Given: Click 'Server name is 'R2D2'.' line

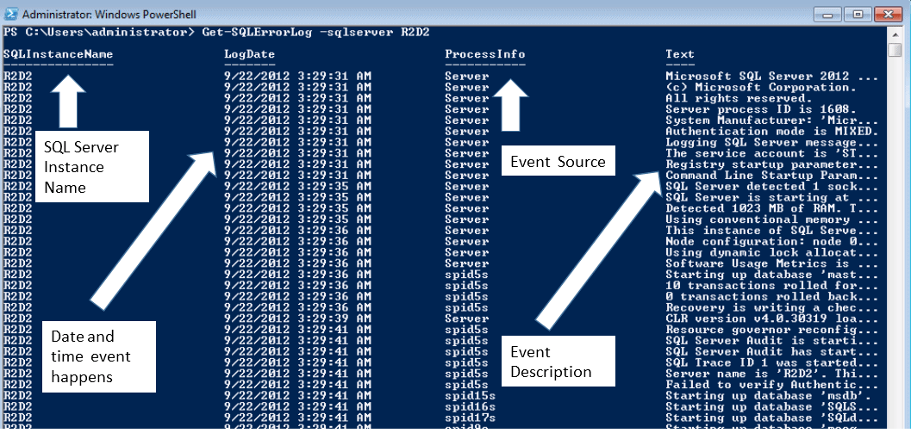Looking at the screenshot, I should (771, 374).
